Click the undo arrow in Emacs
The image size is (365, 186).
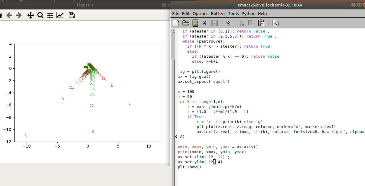(228, 23)
